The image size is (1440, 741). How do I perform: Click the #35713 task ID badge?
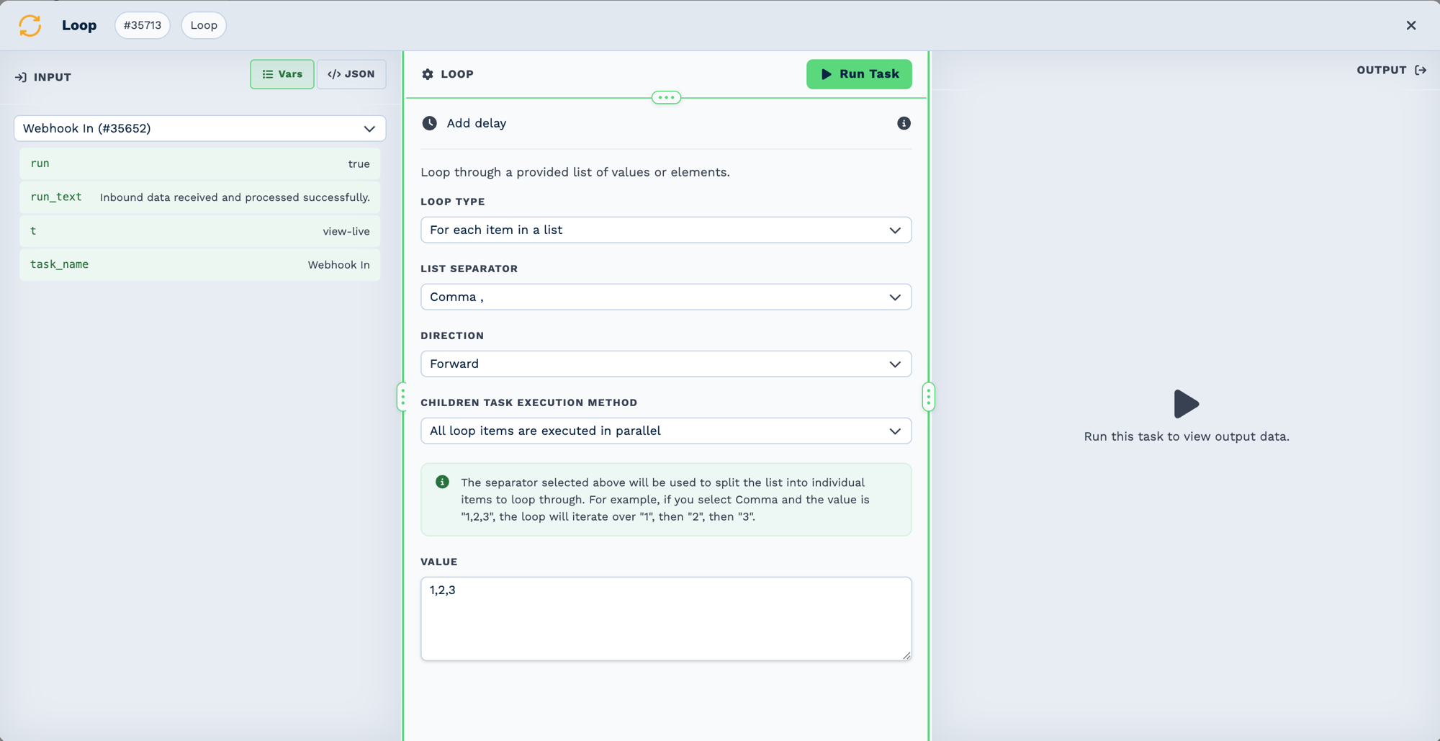[143, 25]
